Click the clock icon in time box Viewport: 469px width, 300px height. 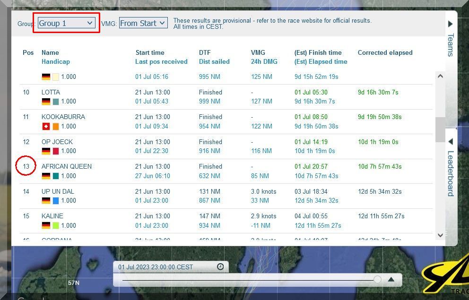pos(220,267)
